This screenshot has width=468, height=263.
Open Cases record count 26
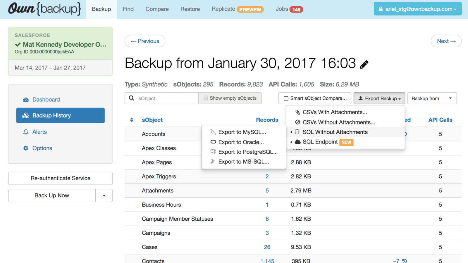(267, 247)
